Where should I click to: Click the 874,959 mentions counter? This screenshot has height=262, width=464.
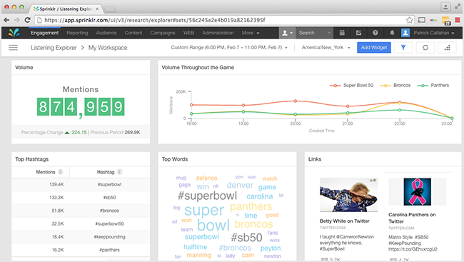tap(81, 107)
